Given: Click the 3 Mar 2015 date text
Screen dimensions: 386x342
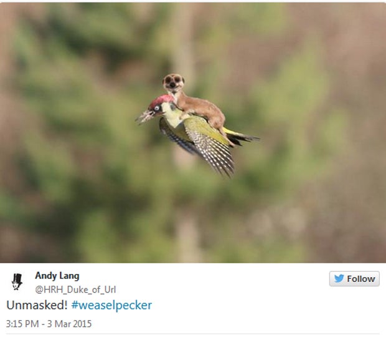Looking at the screenshot, I should [69, 324].
